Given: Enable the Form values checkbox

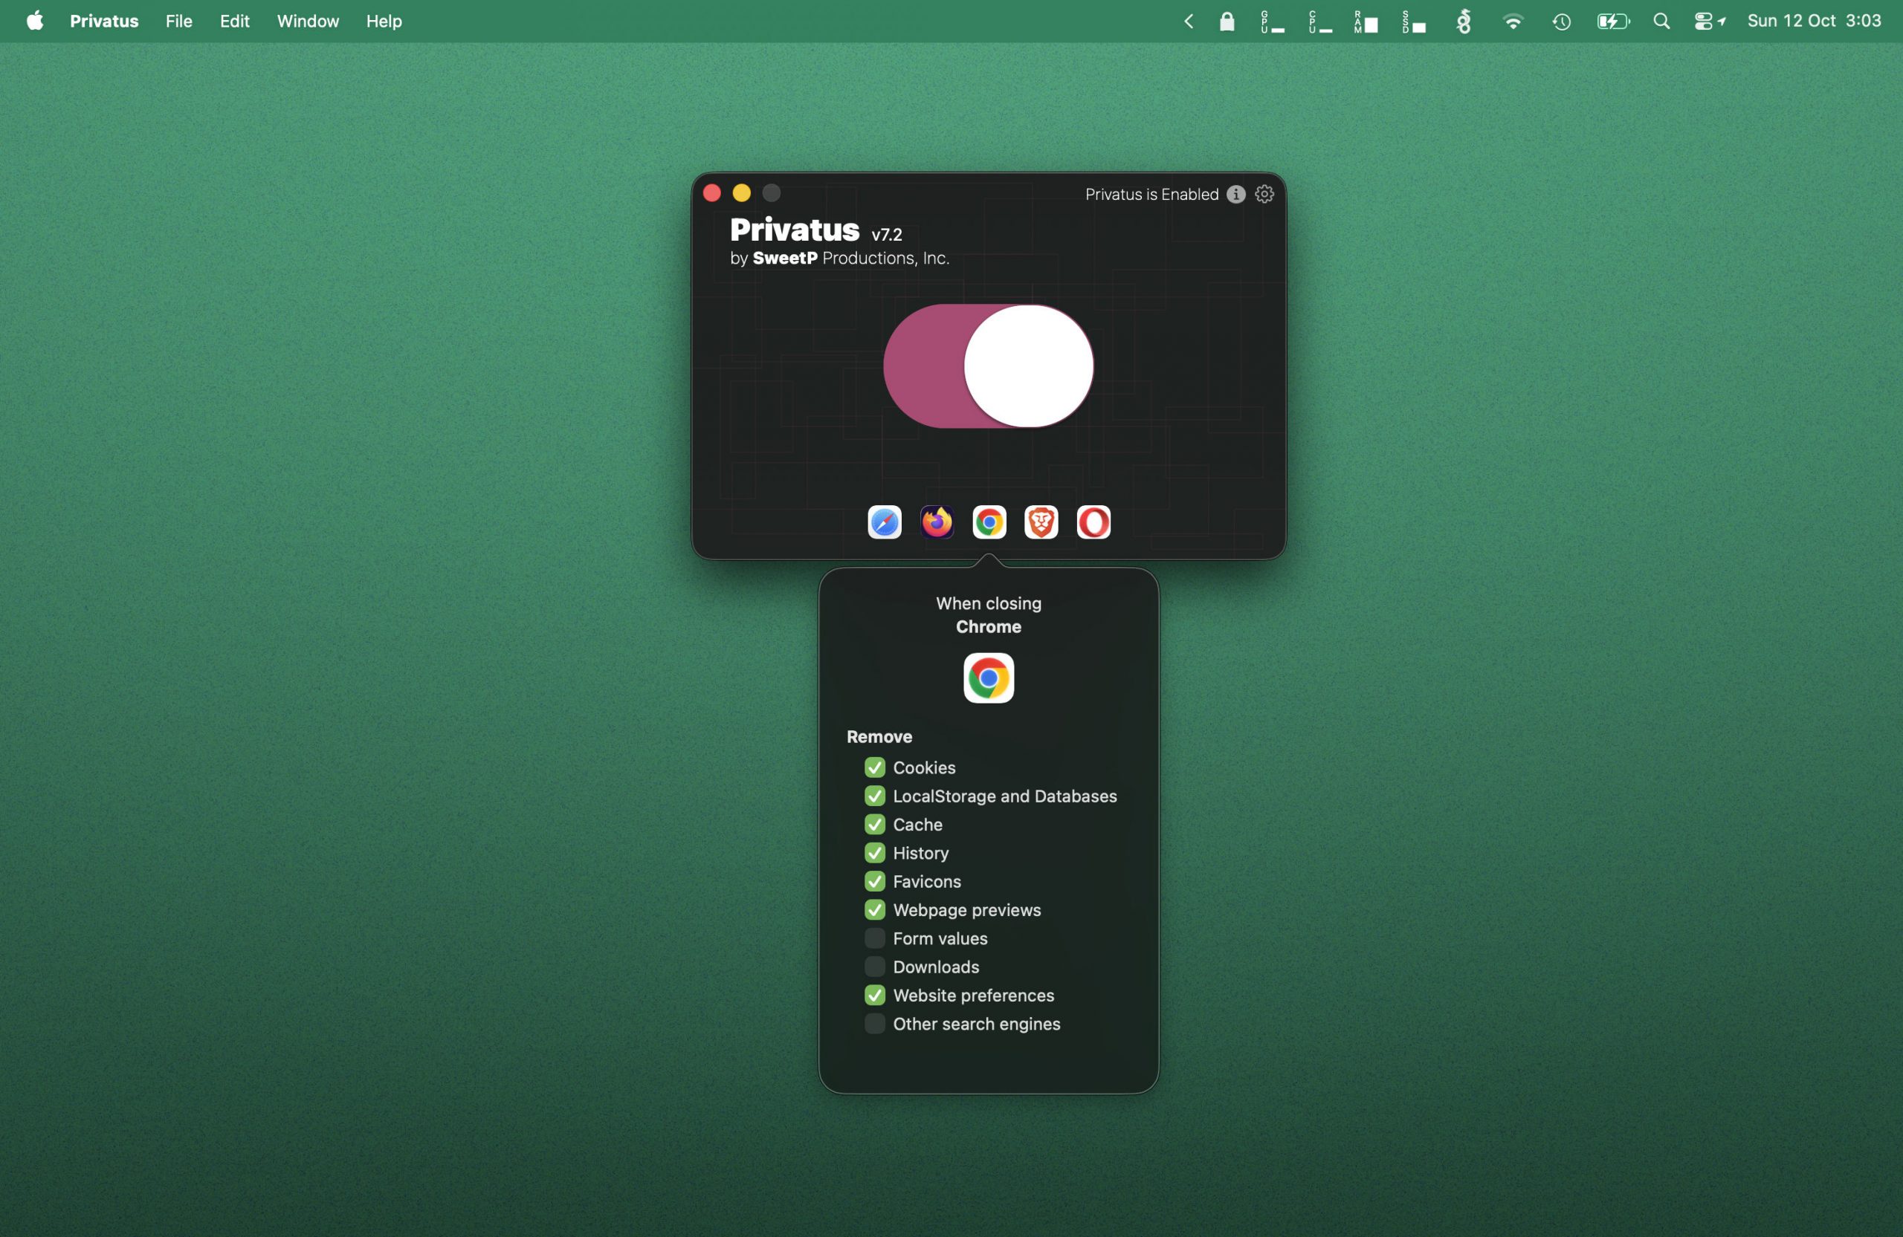Looking at the screenshot, I should coord(875,939).
